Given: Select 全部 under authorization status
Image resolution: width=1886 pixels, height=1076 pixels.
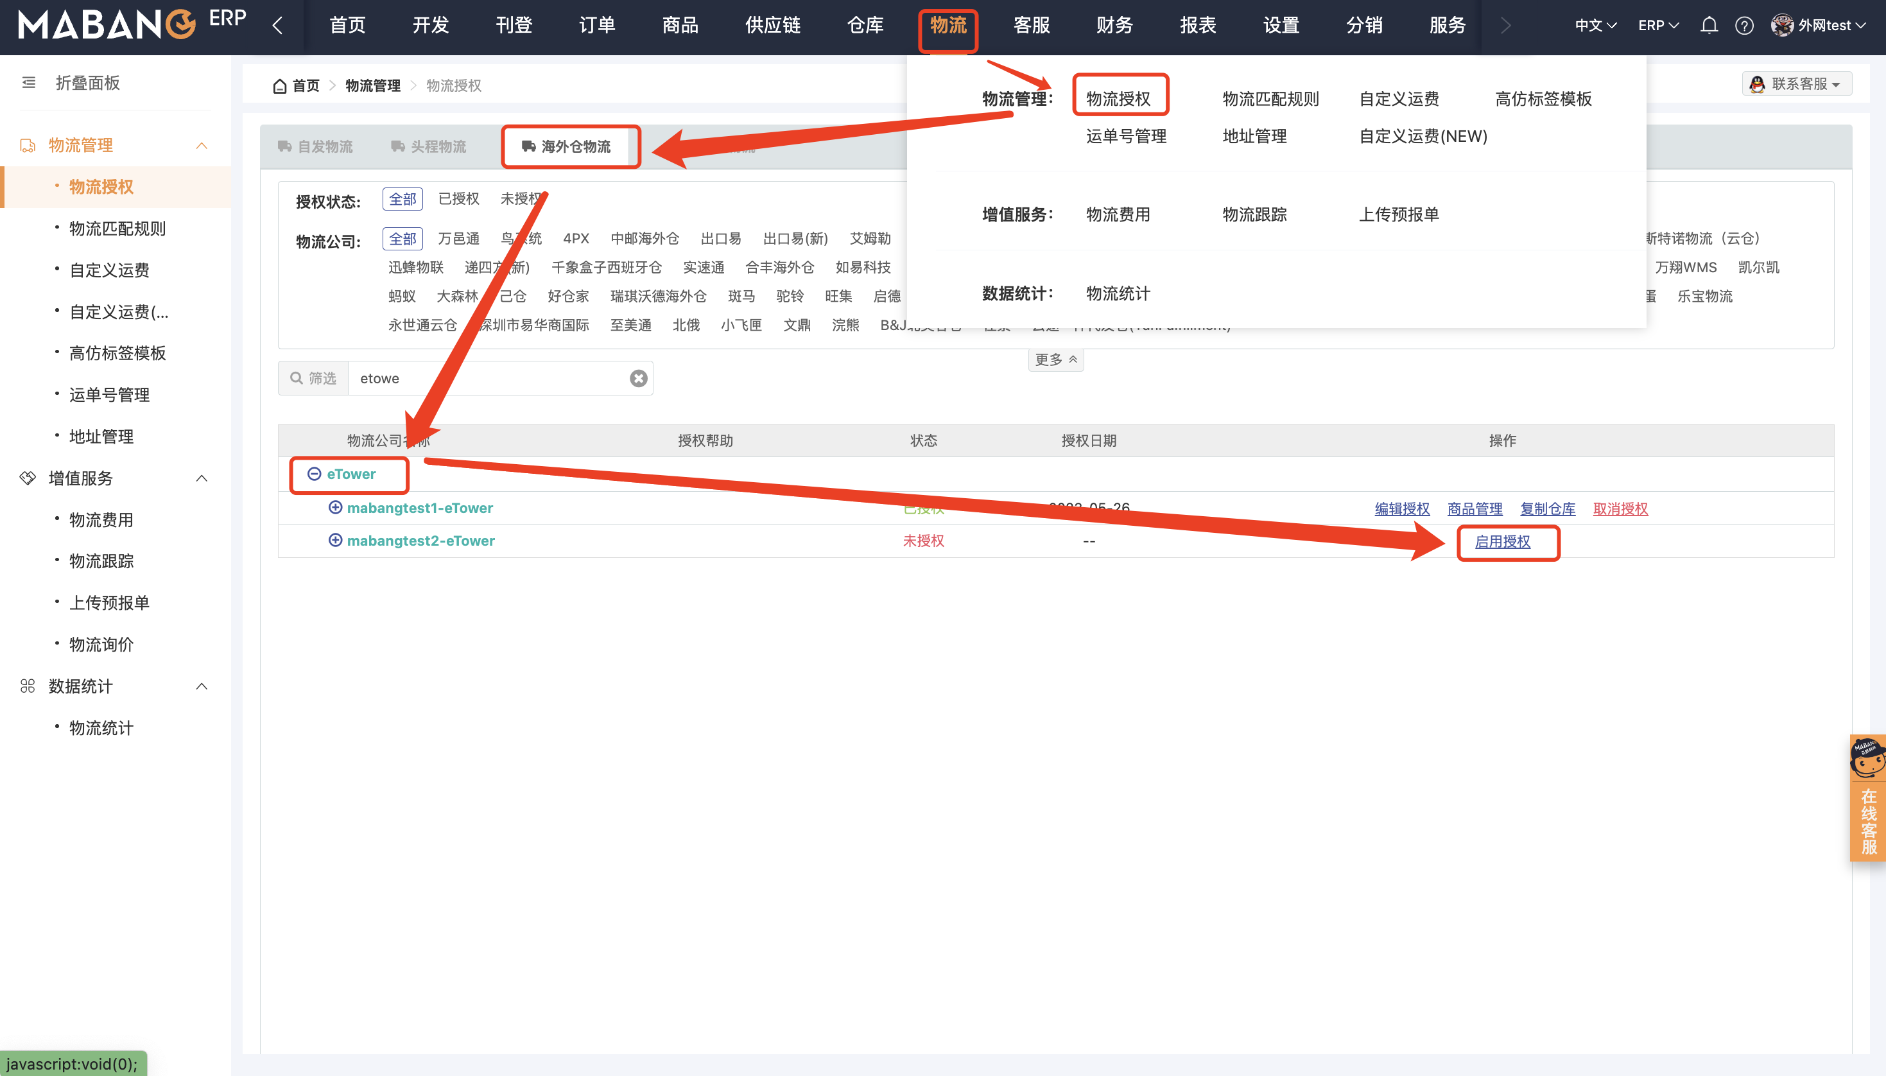Looking at the screenshot, I should 402,199.
